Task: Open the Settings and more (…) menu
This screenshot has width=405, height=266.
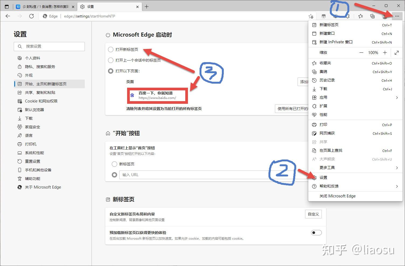Action: (397, 16)
